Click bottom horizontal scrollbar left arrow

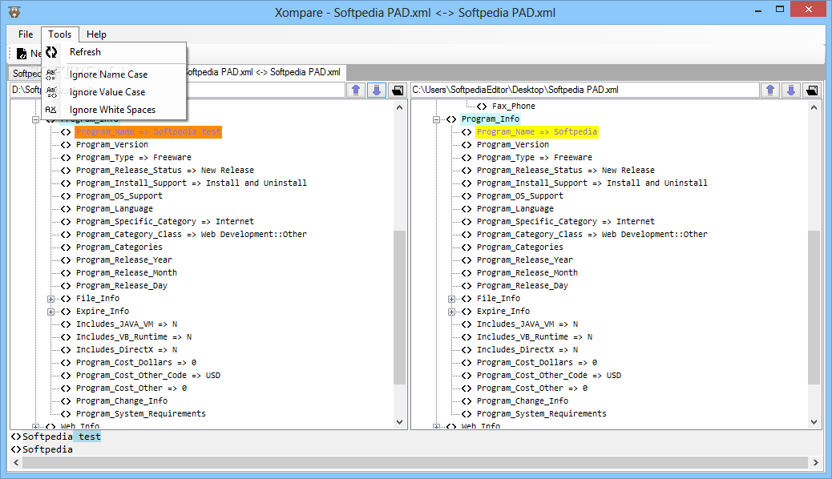pos(16,462)
